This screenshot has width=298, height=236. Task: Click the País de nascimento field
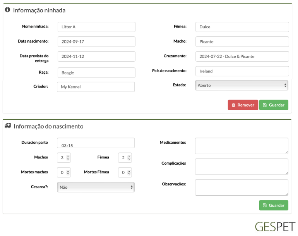pos(242,71)
